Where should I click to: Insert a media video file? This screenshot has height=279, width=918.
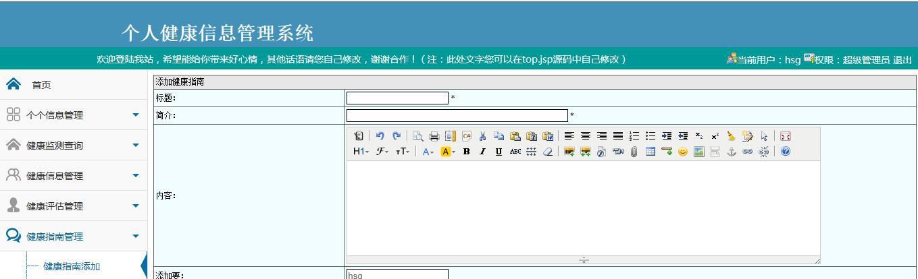tap(617, 152)
